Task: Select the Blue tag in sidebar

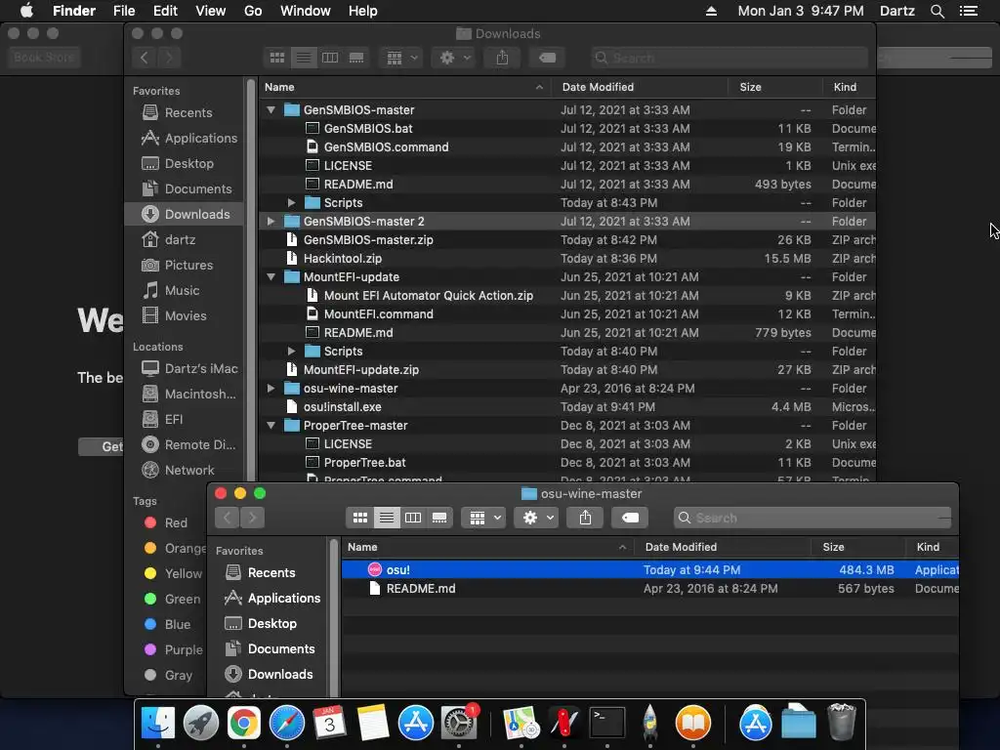Action: pyautogui.click(x=167, y=624)
